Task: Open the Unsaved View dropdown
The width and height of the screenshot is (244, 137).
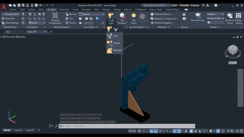Action: [10, 14]
